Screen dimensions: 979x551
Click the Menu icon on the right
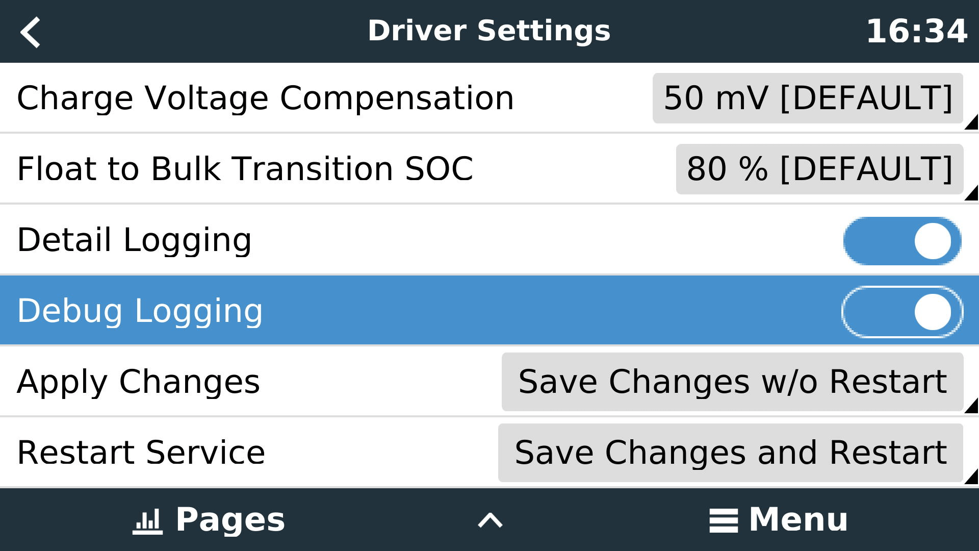(x=724, y=519)
